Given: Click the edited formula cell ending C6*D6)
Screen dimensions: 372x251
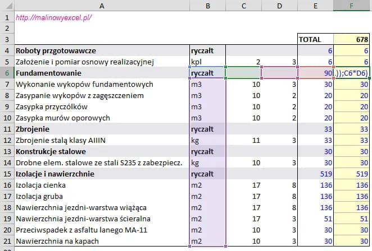Looking at the screenshot, I should (x=352, y=73).
